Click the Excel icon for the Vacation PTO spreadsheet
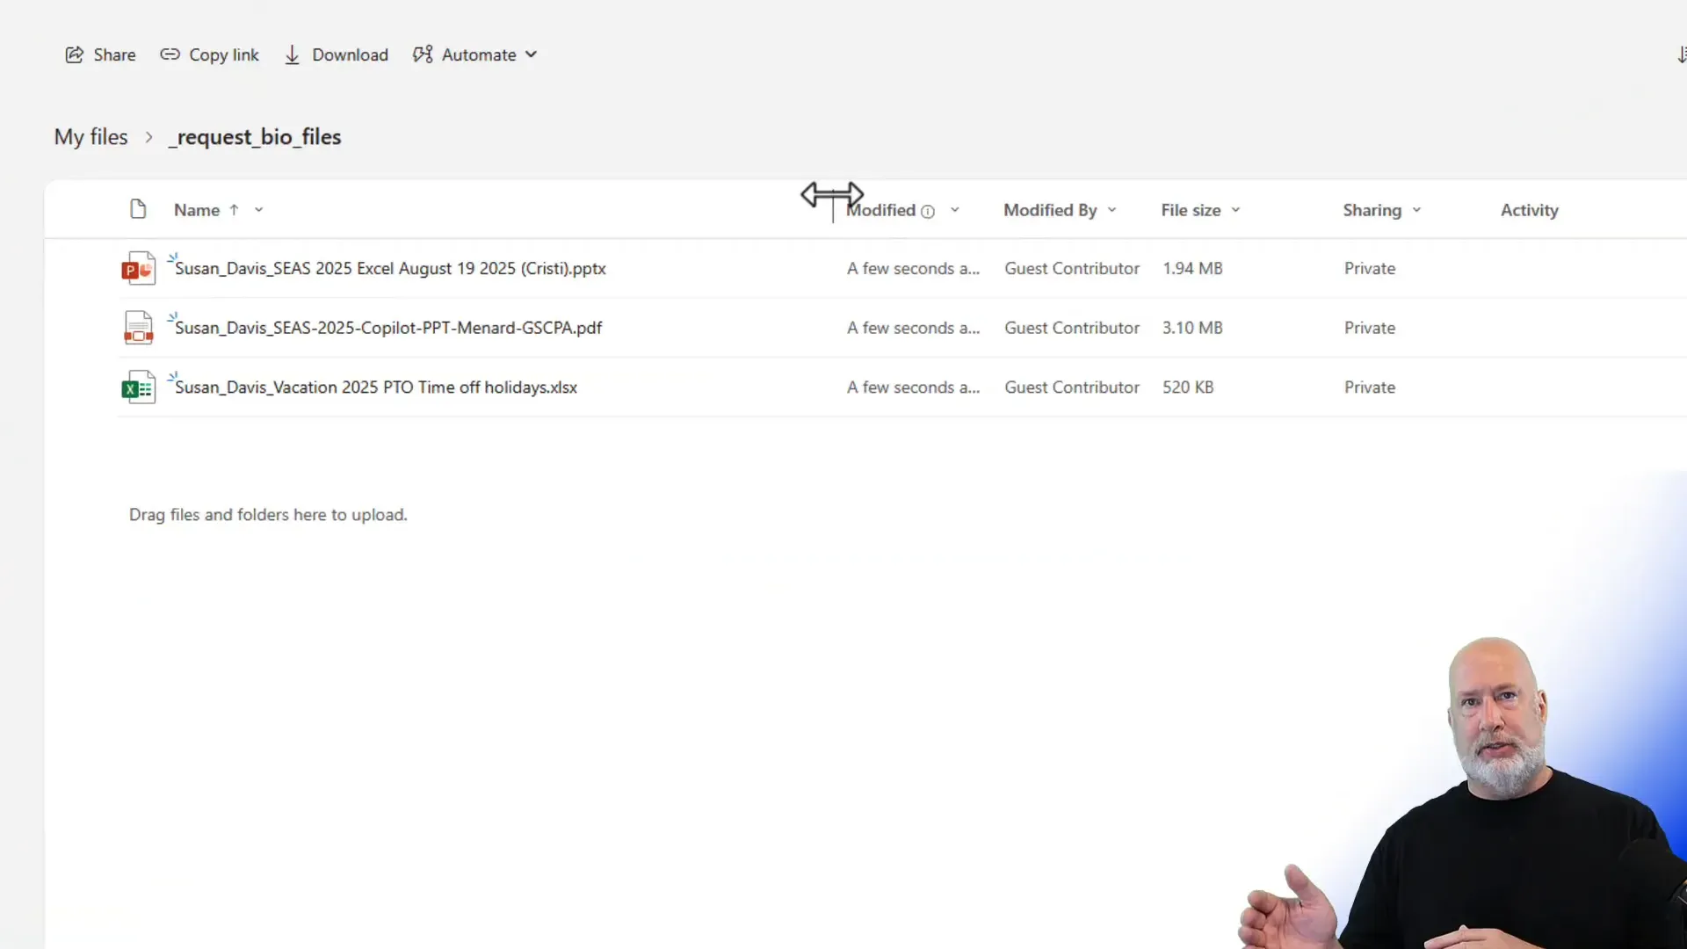The image size is (1687, 949). (137, 387)
